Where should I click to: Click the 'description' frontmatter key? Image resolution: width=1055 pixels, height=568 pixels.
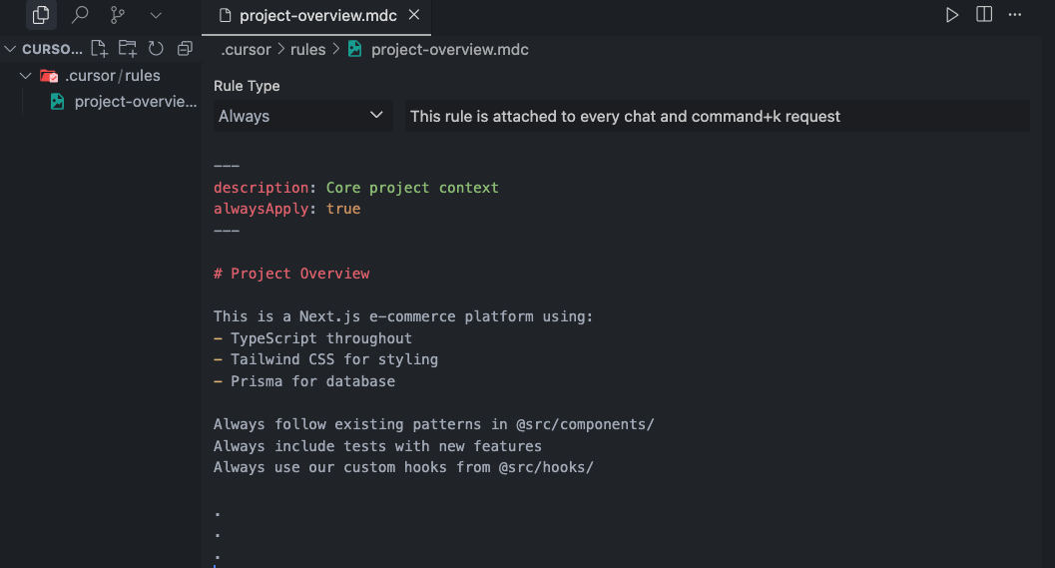tap(262, 188)
